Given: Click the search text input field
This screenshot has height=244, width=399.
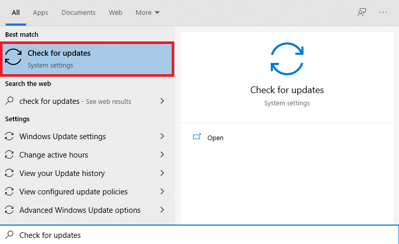Looking at the screenshot, I should click(204, 235).
